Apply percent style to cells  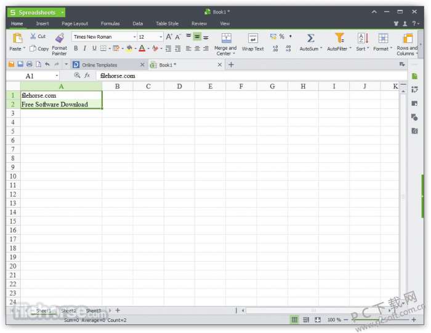click(x=282, y=36)
